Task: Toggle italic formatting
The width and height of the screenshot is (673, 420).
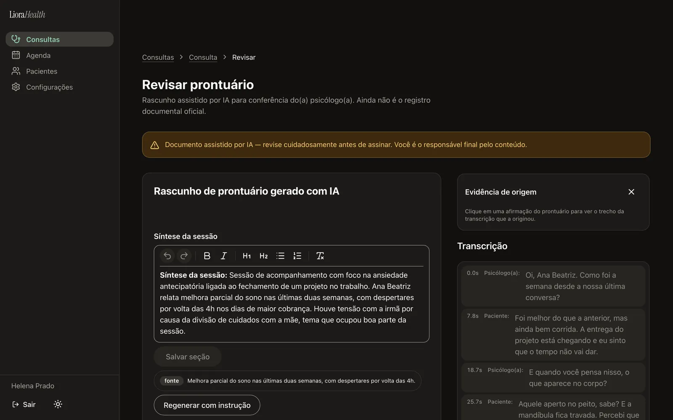Action: pos(224,256)
